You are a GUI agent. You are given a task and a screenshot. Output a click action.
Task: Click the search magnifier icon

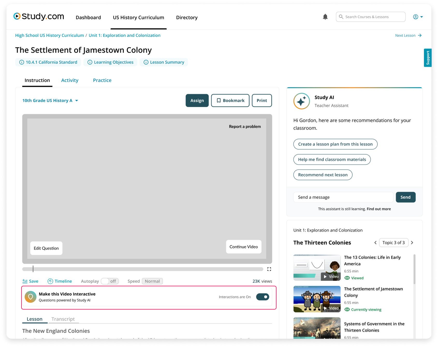[341, 17]
